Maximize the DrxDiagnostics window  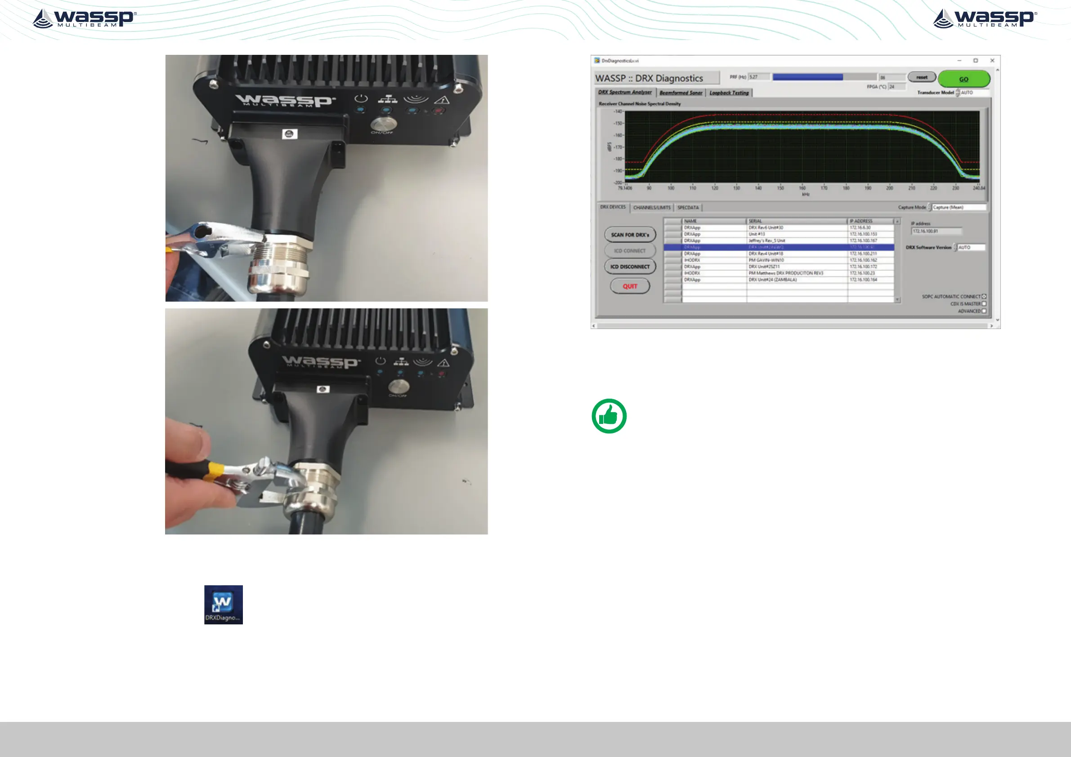pyautogui.click(x=975, y=61)
